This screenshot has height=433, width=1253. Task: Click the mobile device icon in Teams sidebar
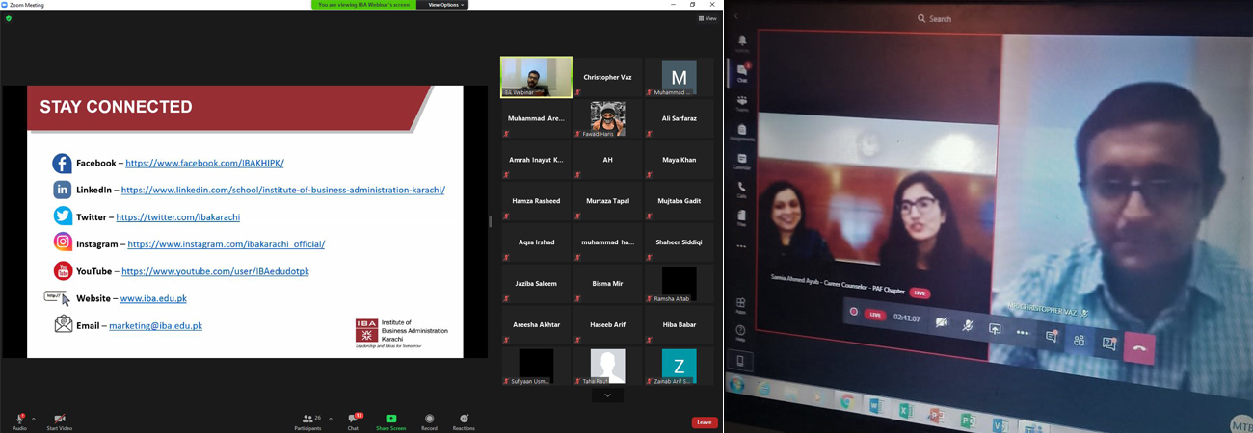point(741,361)
